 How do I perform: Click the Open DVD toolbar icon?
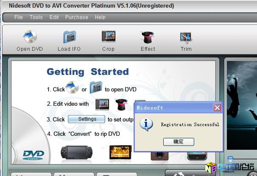tap(30, 37)
